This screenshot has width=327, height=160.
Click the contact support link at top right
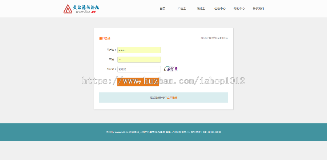click(221, 38)
